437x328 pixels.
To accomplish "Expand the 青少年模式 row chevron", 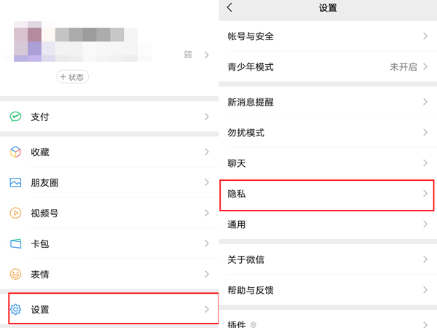I will coord(425,67).
